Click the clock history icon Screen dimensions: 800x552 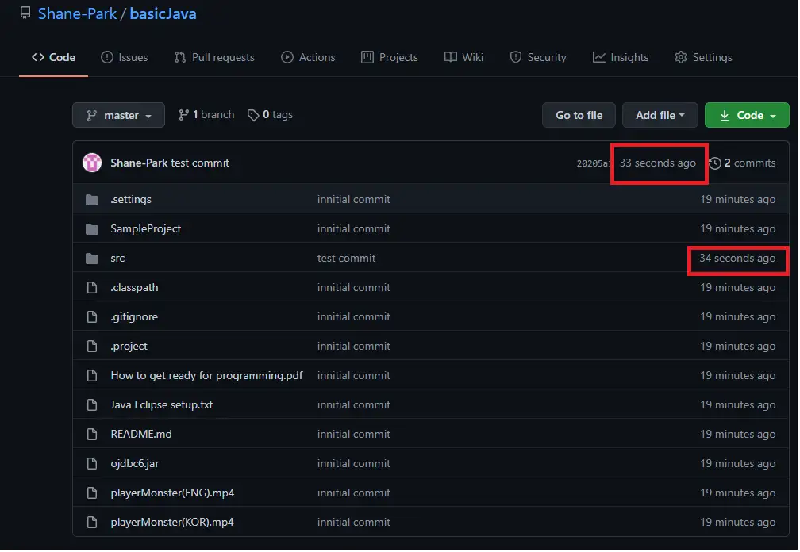(x=715, y=163)
